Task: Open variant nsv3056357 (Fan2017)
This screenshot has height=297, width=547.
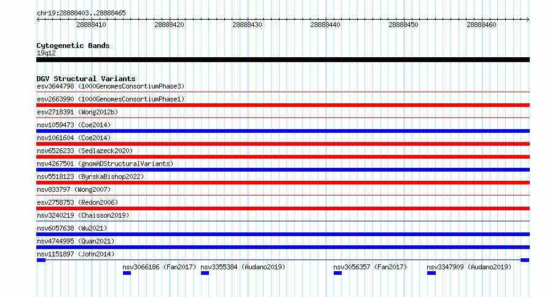Action: 370,267
